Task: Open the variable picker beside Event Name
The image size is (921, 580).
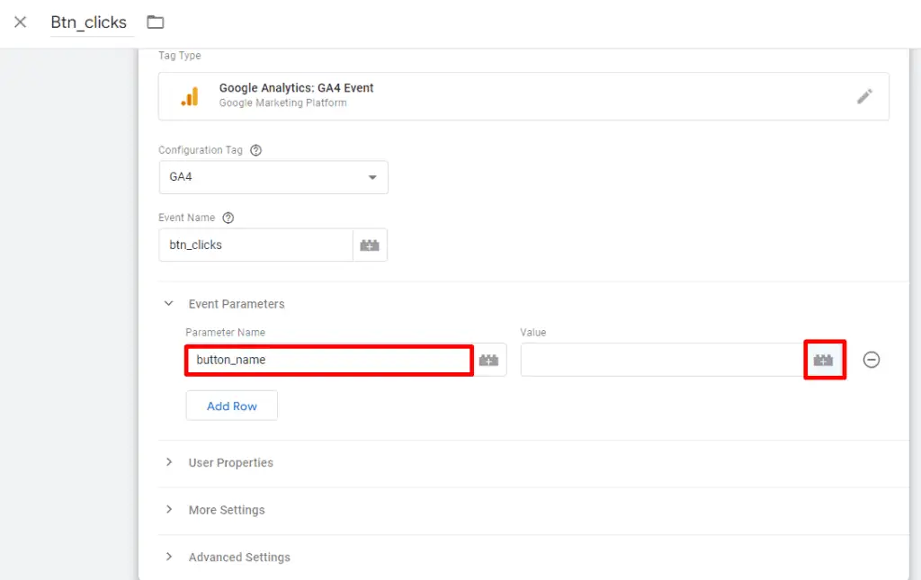Action: (x=370, y=245)
